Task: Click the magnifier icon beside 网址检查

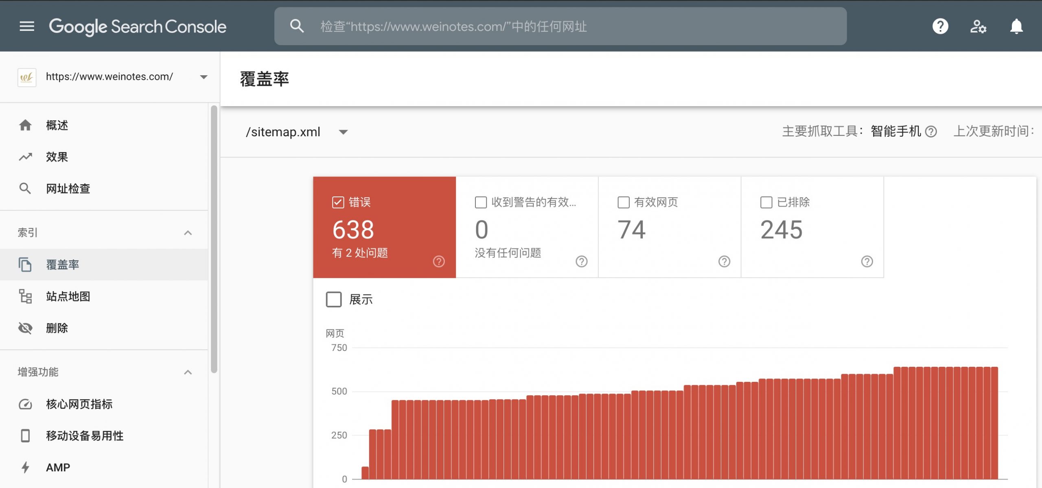Action: coord(25,189)
